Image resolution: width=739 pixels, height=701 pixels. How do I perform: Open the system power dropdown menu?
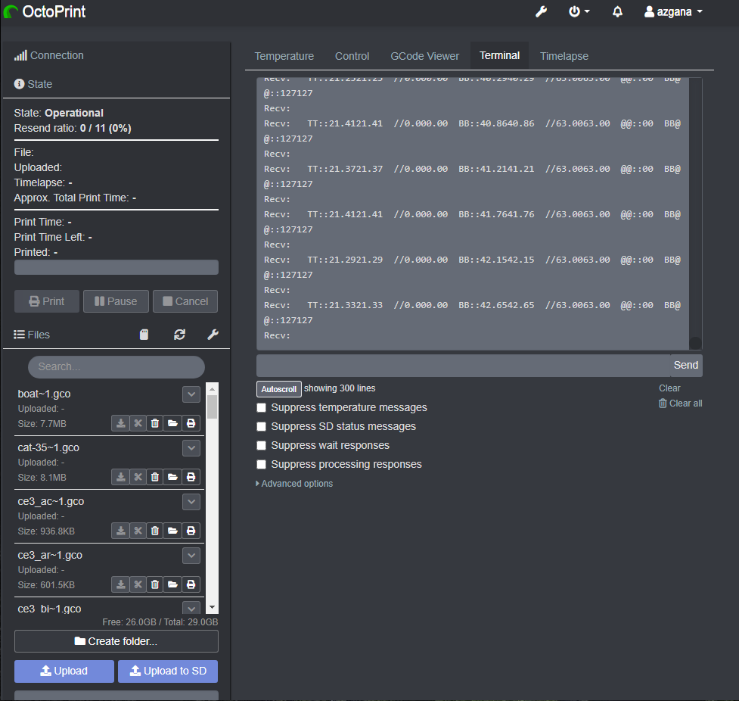pos(579,12)
